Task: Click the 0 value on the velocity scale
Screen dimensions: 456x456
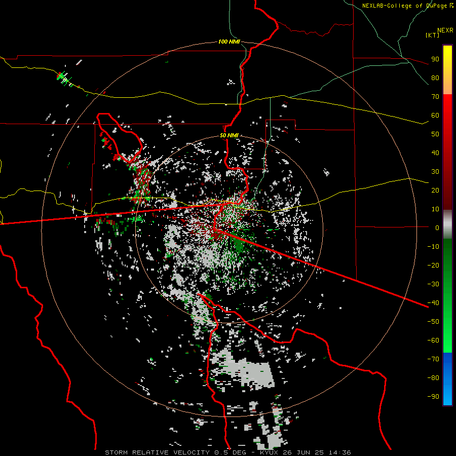Action: pyautogui.click(x=437, y=228)
